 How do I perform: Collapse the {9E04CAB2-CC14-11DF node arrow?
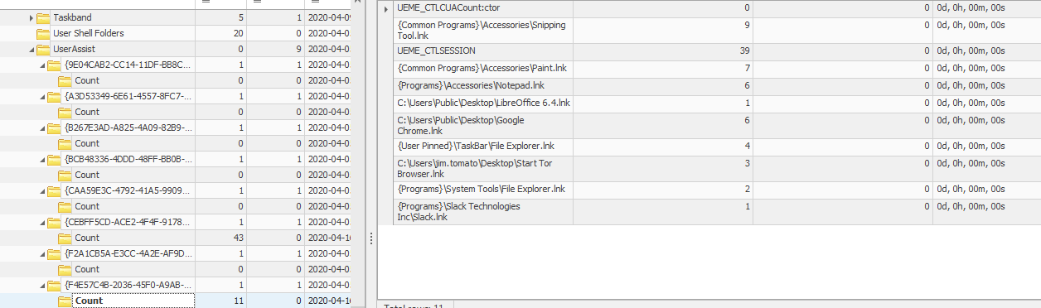point(43,65)
